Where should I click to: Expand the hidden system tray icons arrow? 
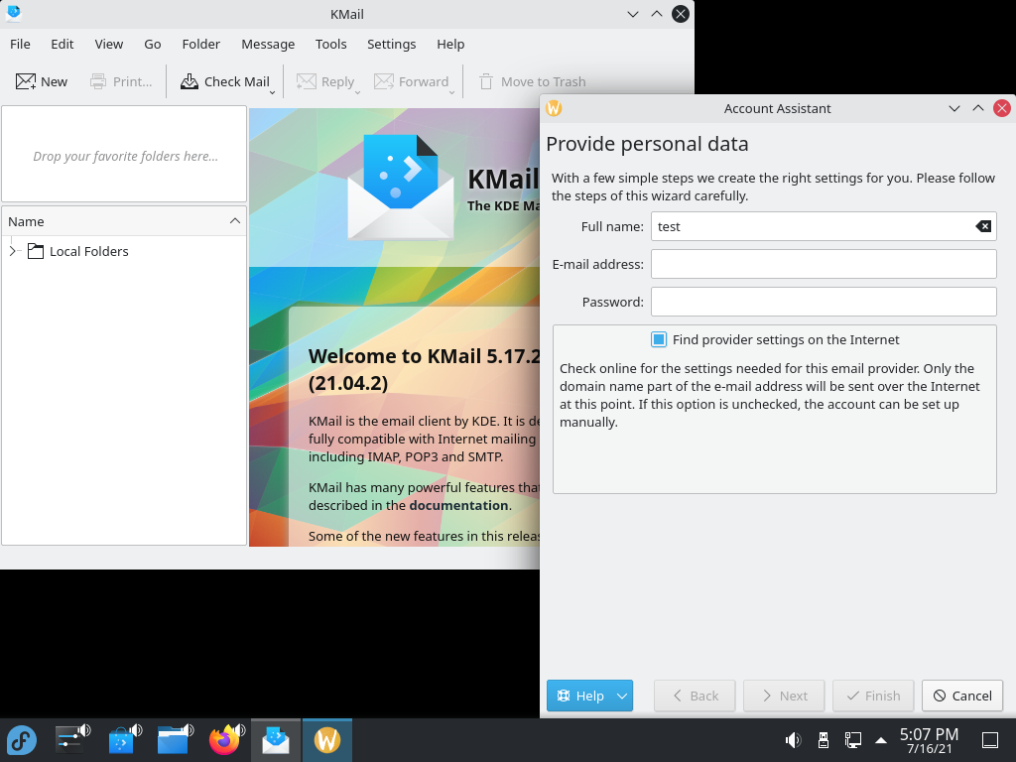coord(881,740)
